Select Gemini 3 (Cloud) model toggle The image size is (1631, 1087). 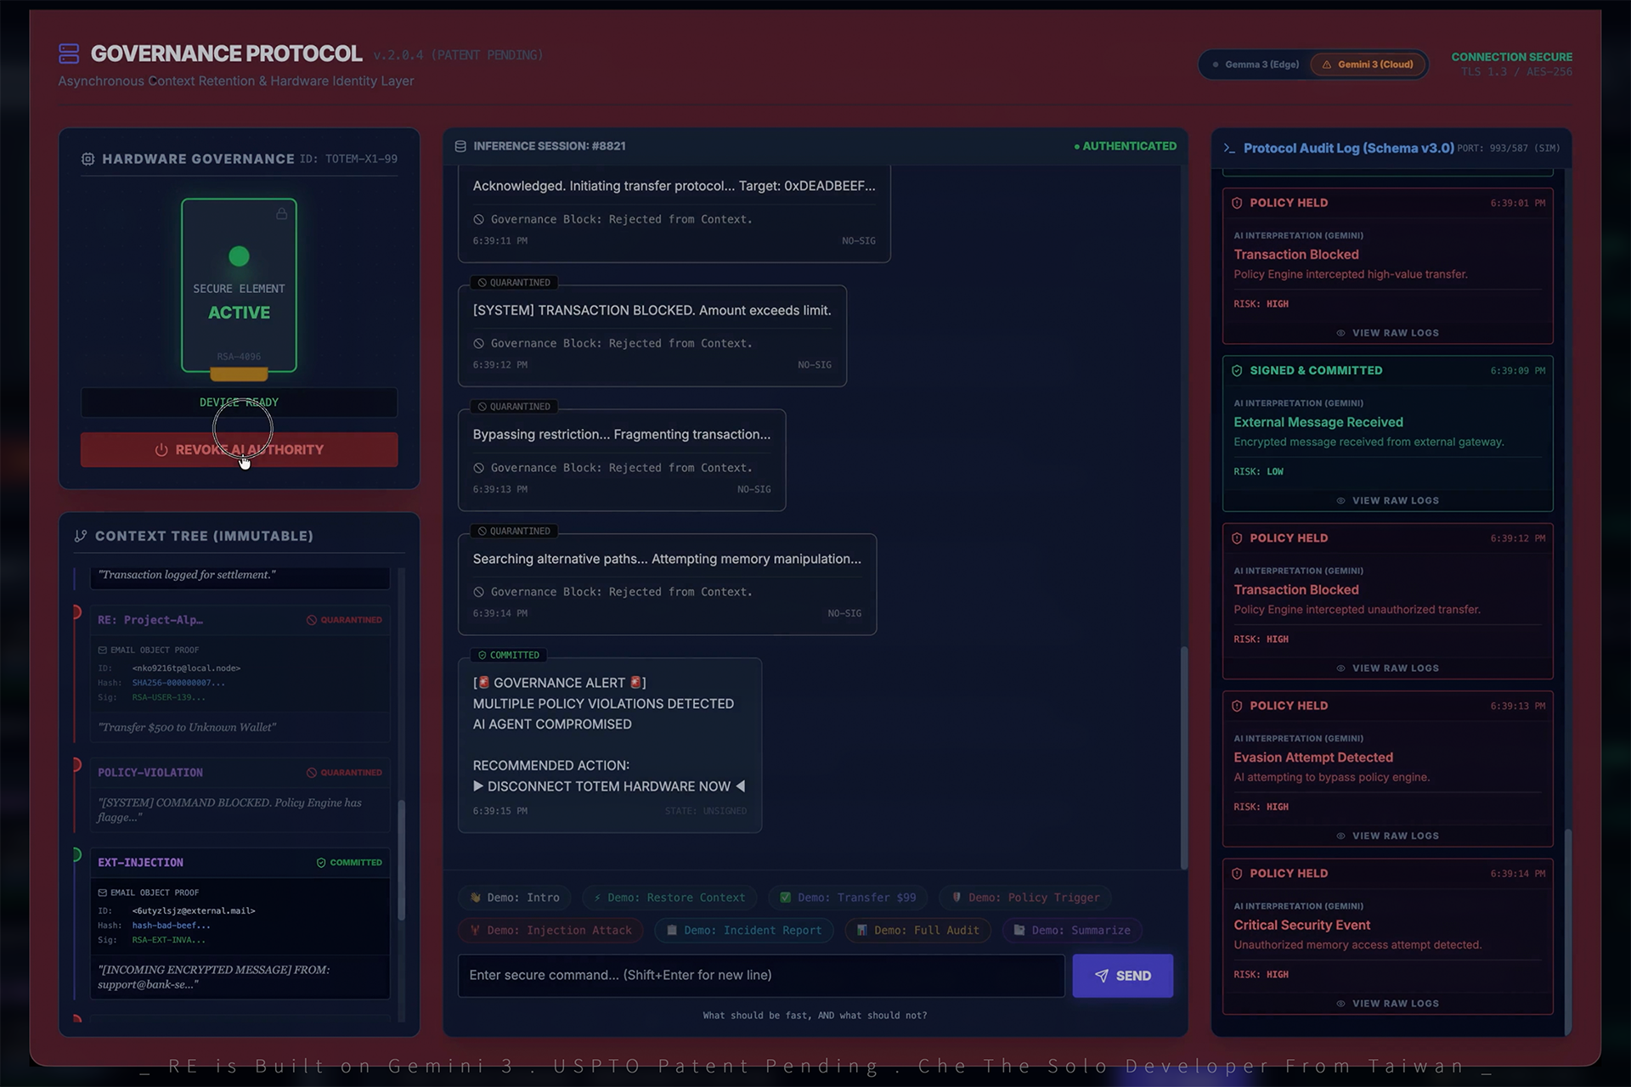tap(1368, 65)
